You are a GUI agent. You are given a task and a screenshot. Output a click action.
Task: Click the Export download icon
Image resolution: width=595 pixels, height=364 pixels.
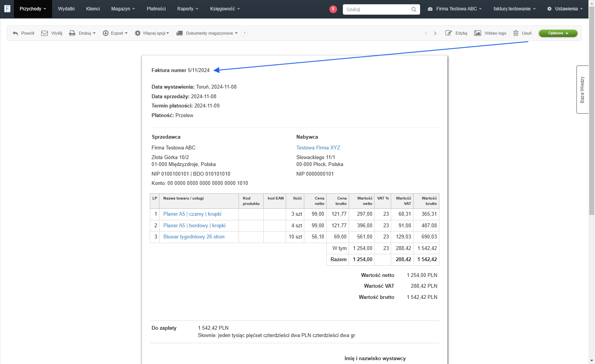click(x=105, y=34)
